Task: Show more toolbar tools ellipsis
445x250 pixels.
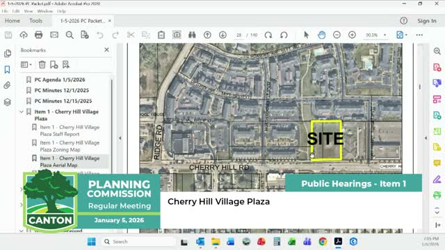Action: tap(419, 35)
